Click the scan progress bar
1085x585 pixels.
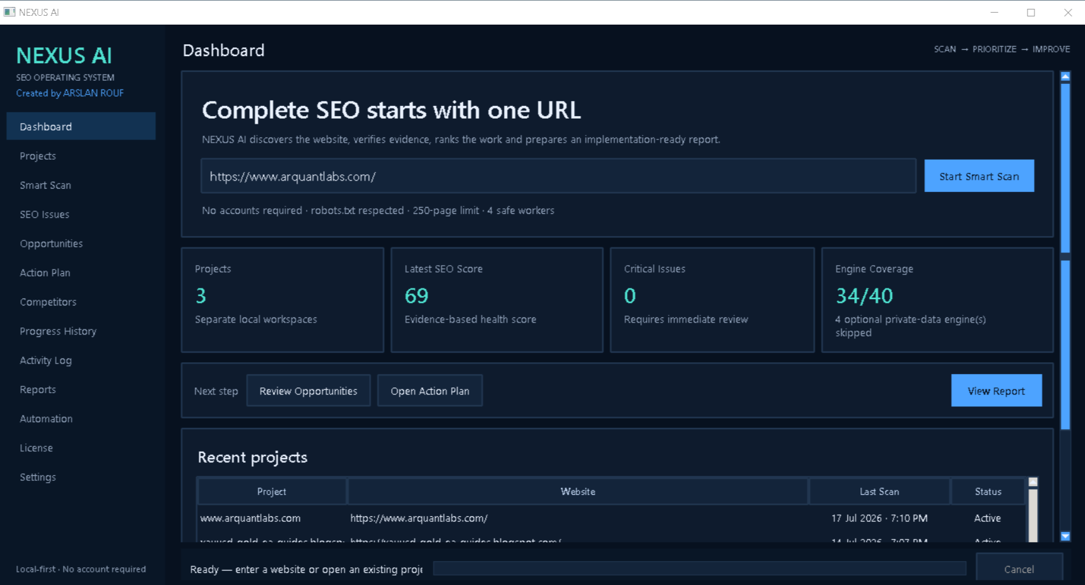pos(700,569)
